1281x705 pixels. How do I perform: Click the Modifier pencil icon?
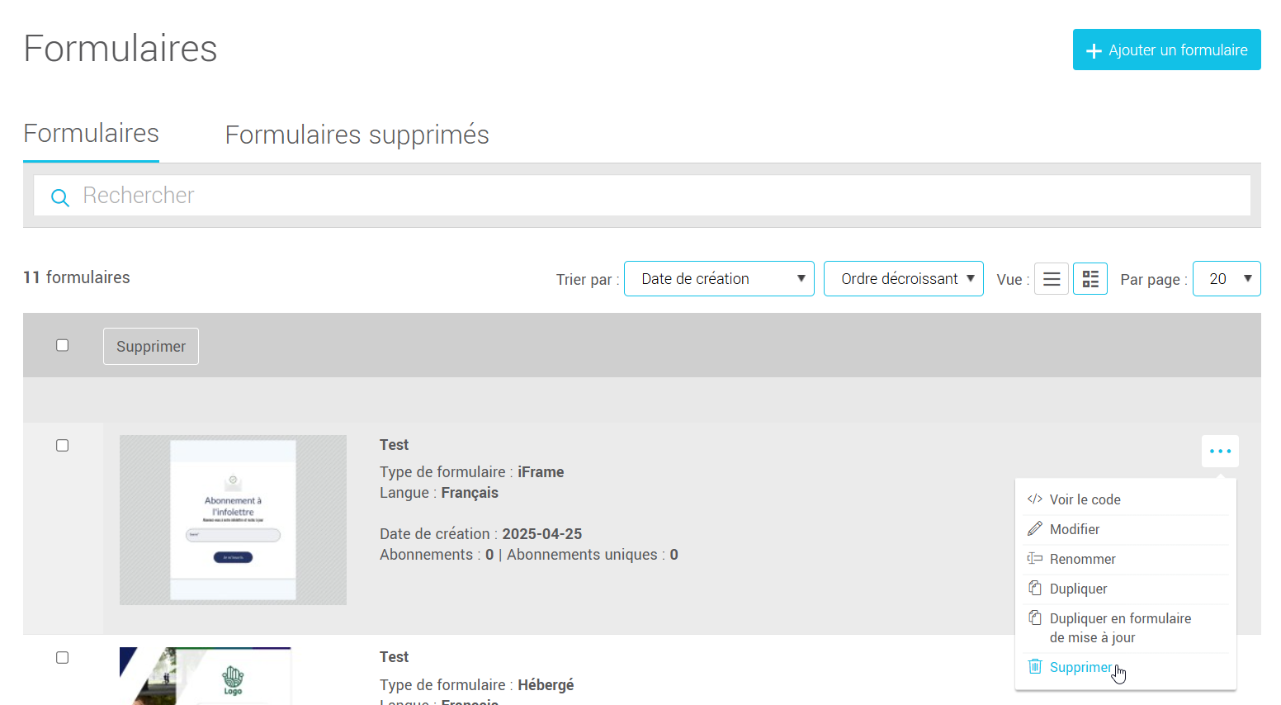coord(1035,528)
